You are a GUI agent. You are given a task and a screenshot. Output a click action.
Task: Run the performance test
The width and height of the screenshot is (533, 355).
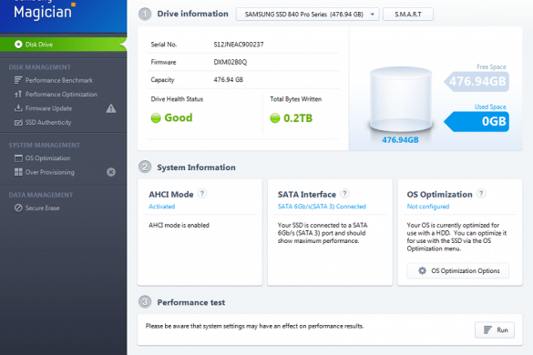(495, 330)
